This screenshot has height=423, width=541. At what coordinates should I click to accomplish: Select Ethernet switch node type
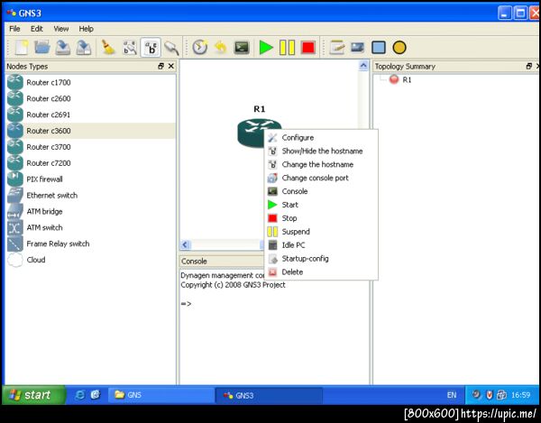(x=90, y=196)
